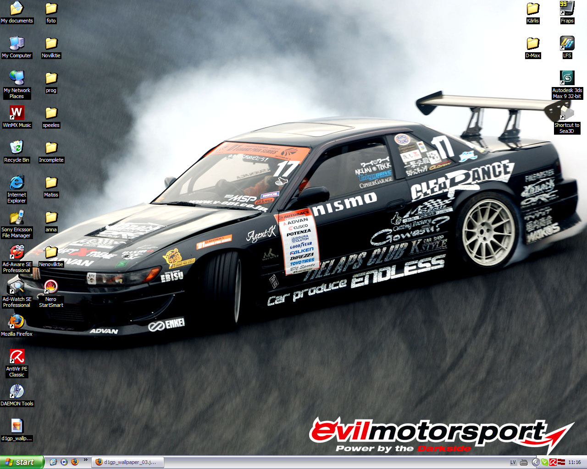Select the LFS game shortcut

click(x=567, y=47)
